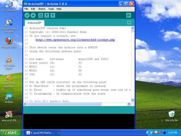Viewport: 181px width, 136px height.
Task: Select the VLC media player desktop icon
Action: (9, 63)
